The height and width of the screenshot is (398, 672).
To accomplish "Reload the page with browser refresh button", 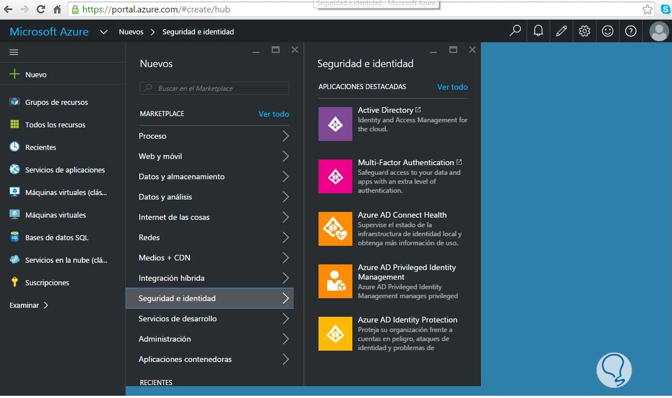I will click(x=41, y=9).
